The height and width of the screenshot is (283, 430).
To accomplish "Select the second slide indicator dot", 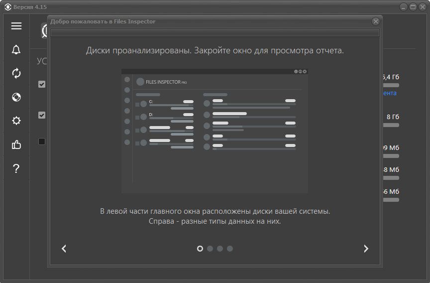I will click(x=210, y=249).
